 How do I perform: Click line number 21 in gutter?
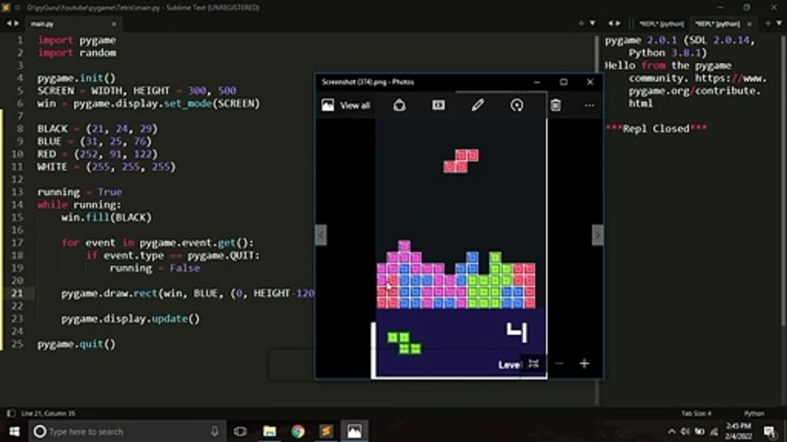tap(17, 293)
